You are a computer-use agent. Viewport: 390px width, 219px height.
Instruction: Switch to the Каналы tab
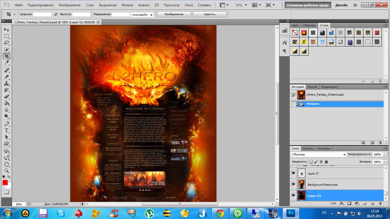pos(308,148)
